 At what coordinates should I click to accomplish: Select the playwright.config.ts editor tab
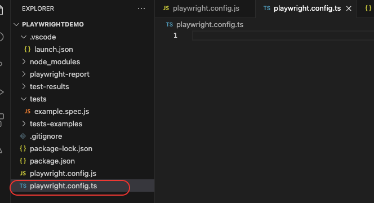point(302,8)
